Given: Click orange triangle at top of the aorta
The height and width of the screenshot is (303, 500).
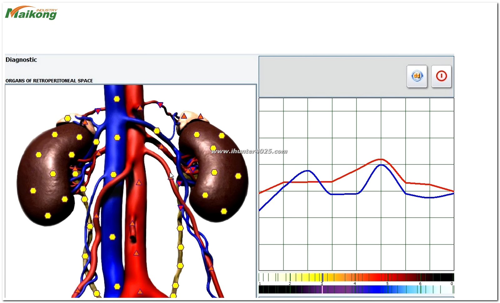Looking at the screenshot, I should pos(140,108).
